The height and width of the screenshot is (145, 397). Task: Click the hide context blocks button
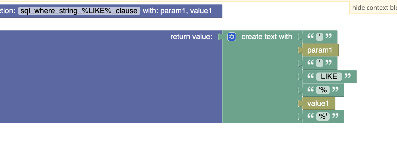click(374, 8)
